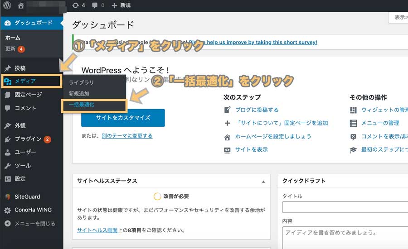408x249 pixels.
Task: Click the widgets icon beside ウィジェットの管理
Action: (353, 110)
